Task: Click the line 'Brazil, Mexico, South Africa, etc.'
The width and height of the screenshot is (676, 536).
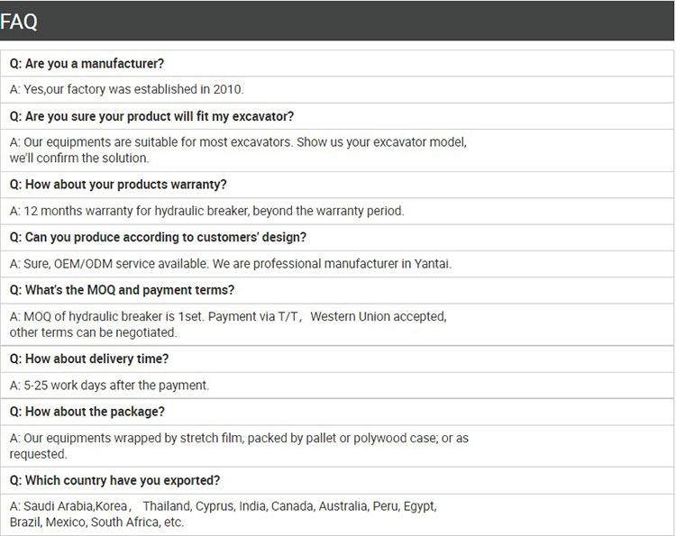Action: (x=96, y=522)
